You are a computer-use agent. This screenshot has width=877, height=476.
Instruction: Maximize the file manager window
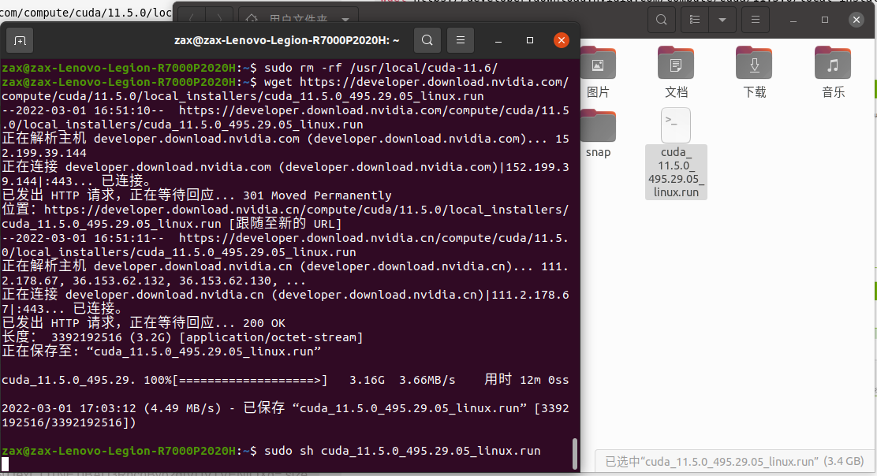[824, 20]
